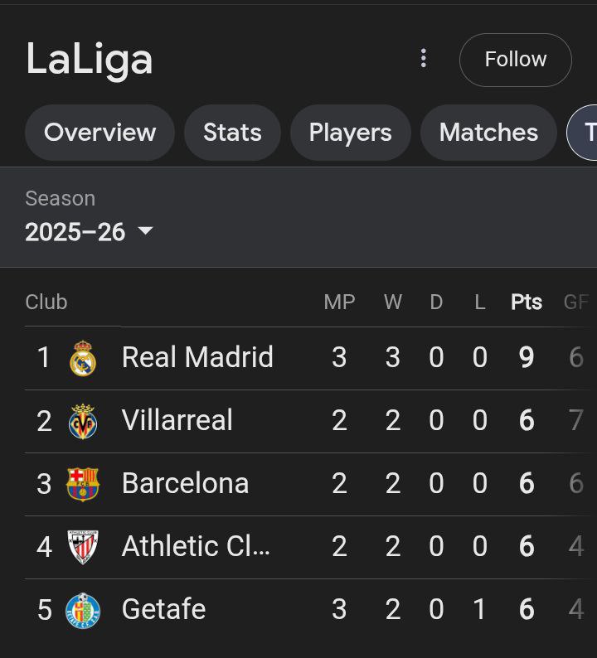The width and height of the screenshot is (597, 658).
Task: Follow LaLiga with the Follow button
Action: point(516,60)
